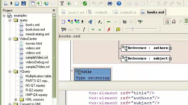This screenshot has width=188, height=105.
Task: Expand the Reference : subject node
Action: [x=170, y=59]
